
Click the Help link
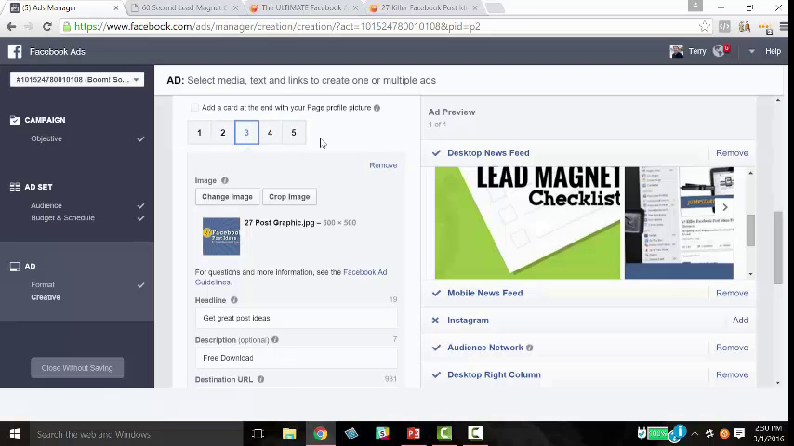tap(773, 51)
